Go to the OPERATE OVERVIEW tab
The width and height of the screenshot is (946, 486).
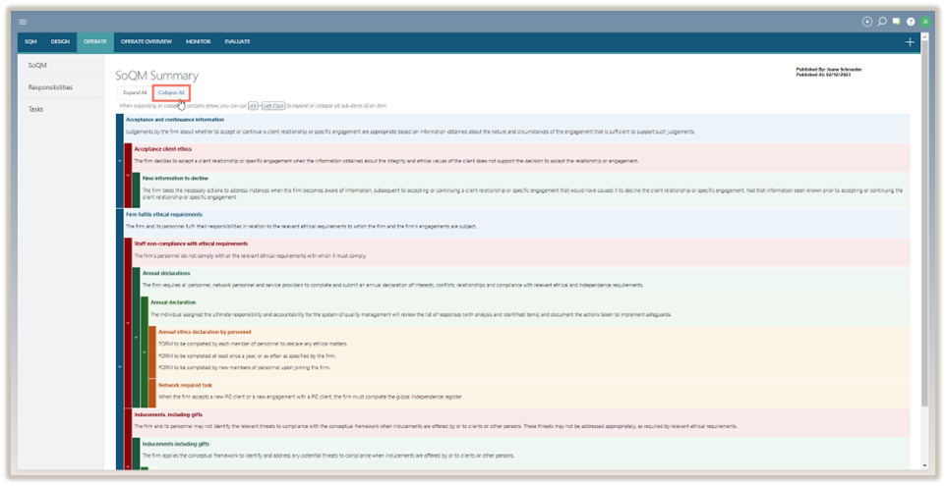146,41
